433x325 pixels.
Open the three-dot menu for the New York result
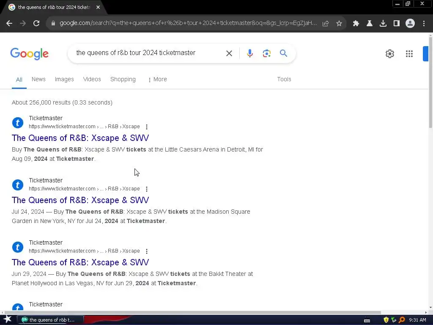click(147, 189)
